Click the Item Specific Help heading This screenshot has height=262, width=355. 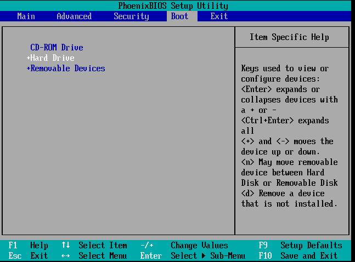tap(289, 37)
